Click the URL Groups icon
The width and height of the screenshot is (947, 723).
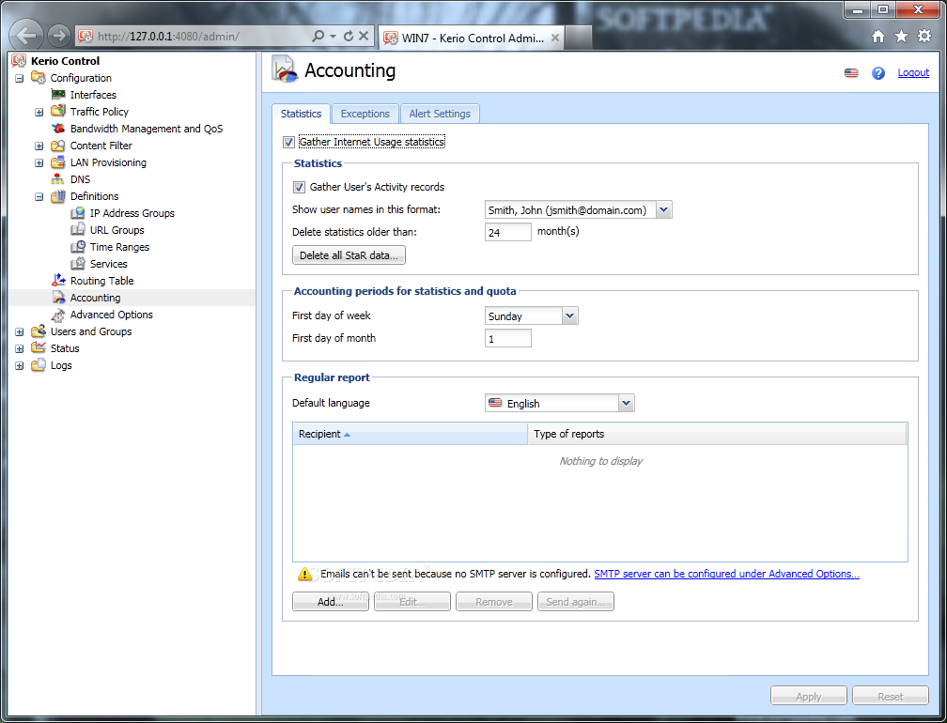click(78, 230)
